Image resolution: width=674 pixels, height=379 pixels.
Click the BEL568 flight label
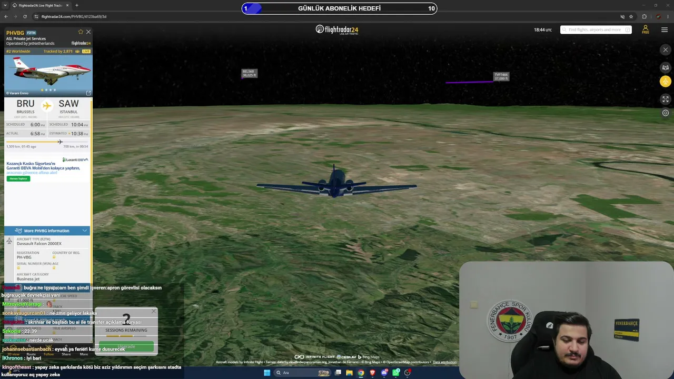click(x=249, y=73)
